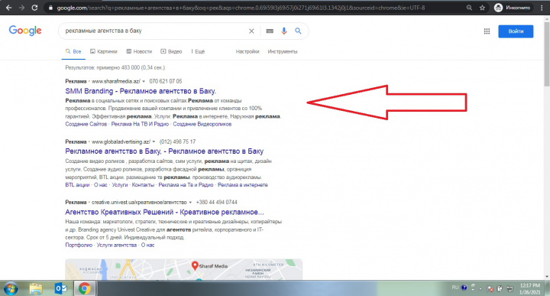Image resolution: width=550 pixels, height=296 pixels.
Task: Start voice search with the microphone
Action: tap(283, 31)
